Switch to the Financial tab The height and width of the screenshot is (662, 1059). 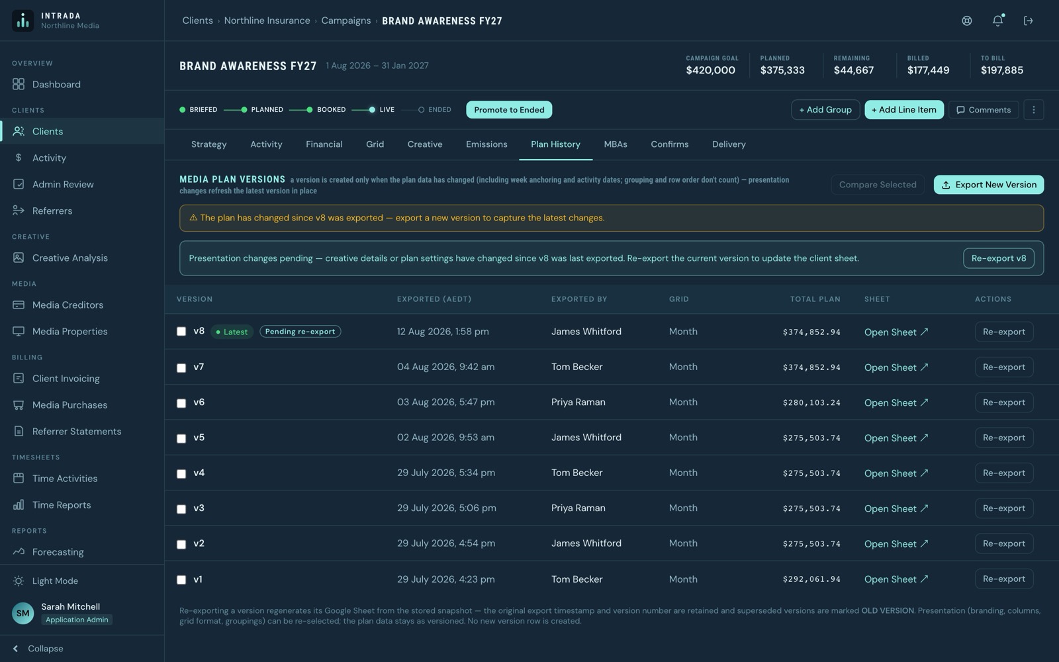324,144
